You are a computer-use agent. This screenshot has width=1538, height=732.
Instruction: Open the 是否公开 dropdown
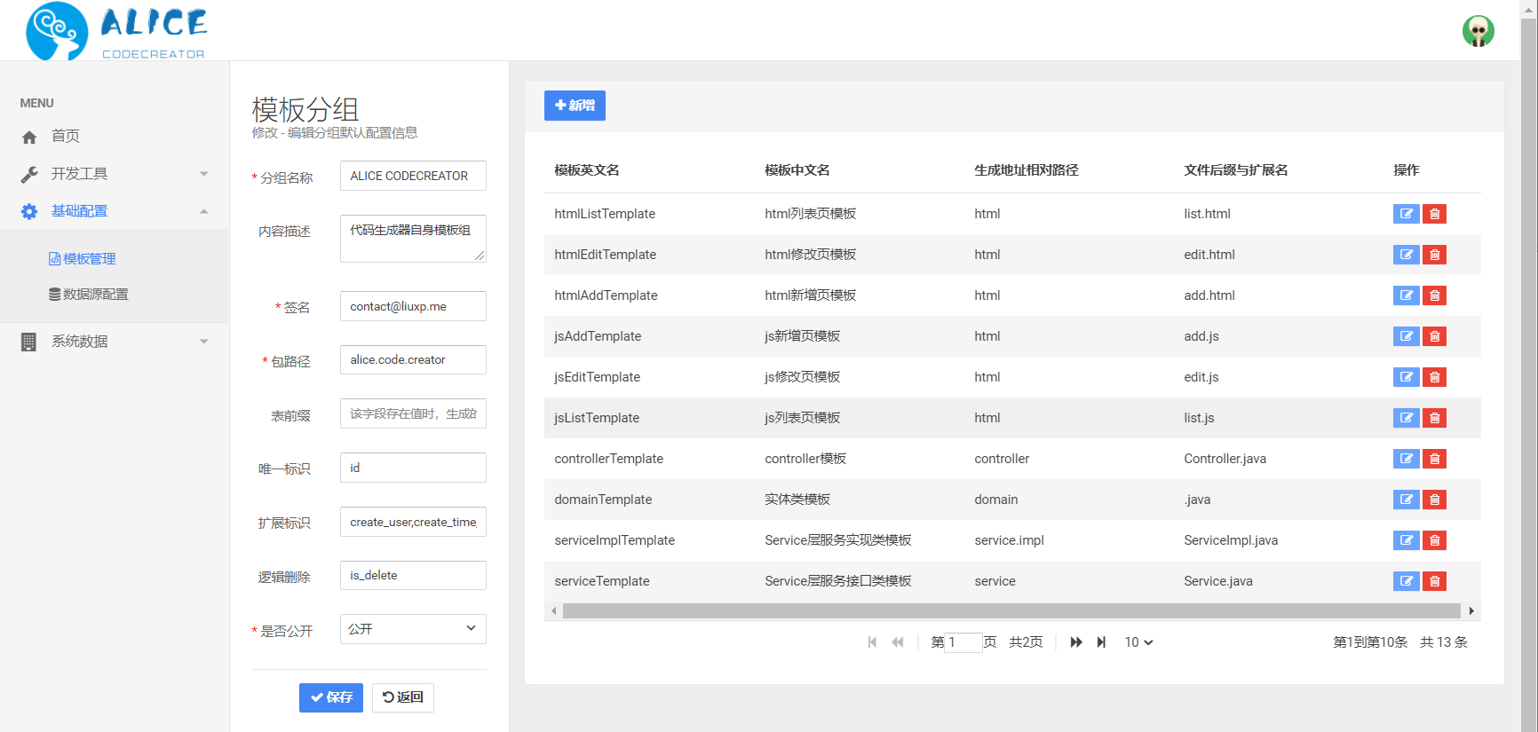pyautogui.click(x=413, y=629)
